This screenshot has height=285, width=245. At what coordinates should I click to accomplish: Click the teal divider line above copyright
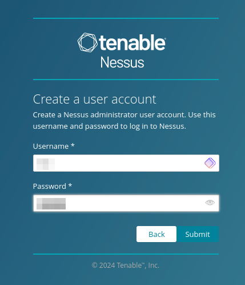coord(126,254)
